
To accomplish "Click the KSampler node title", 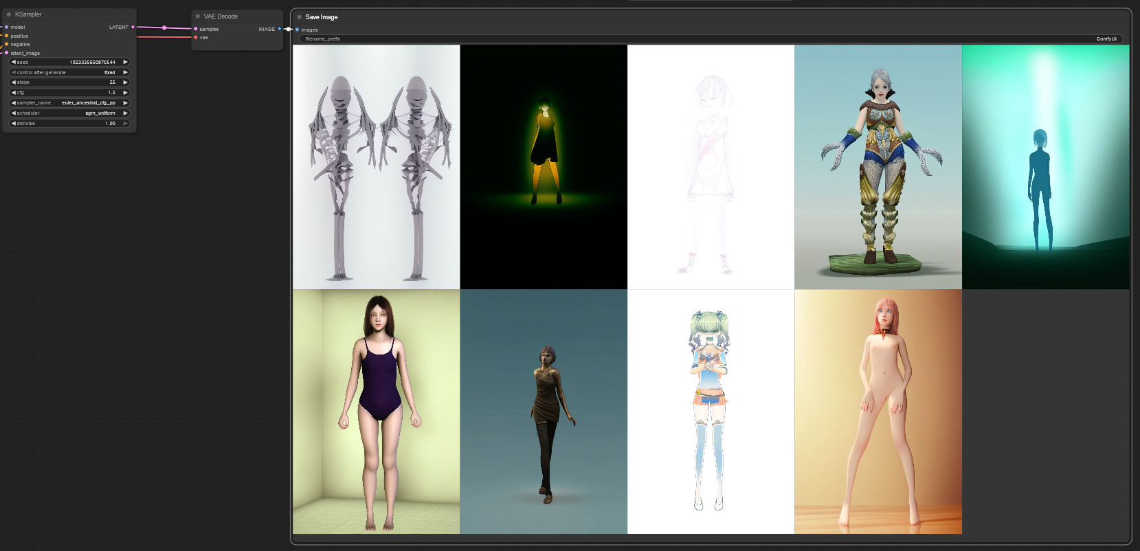I will pyautogui.click(x=28, y=14).
